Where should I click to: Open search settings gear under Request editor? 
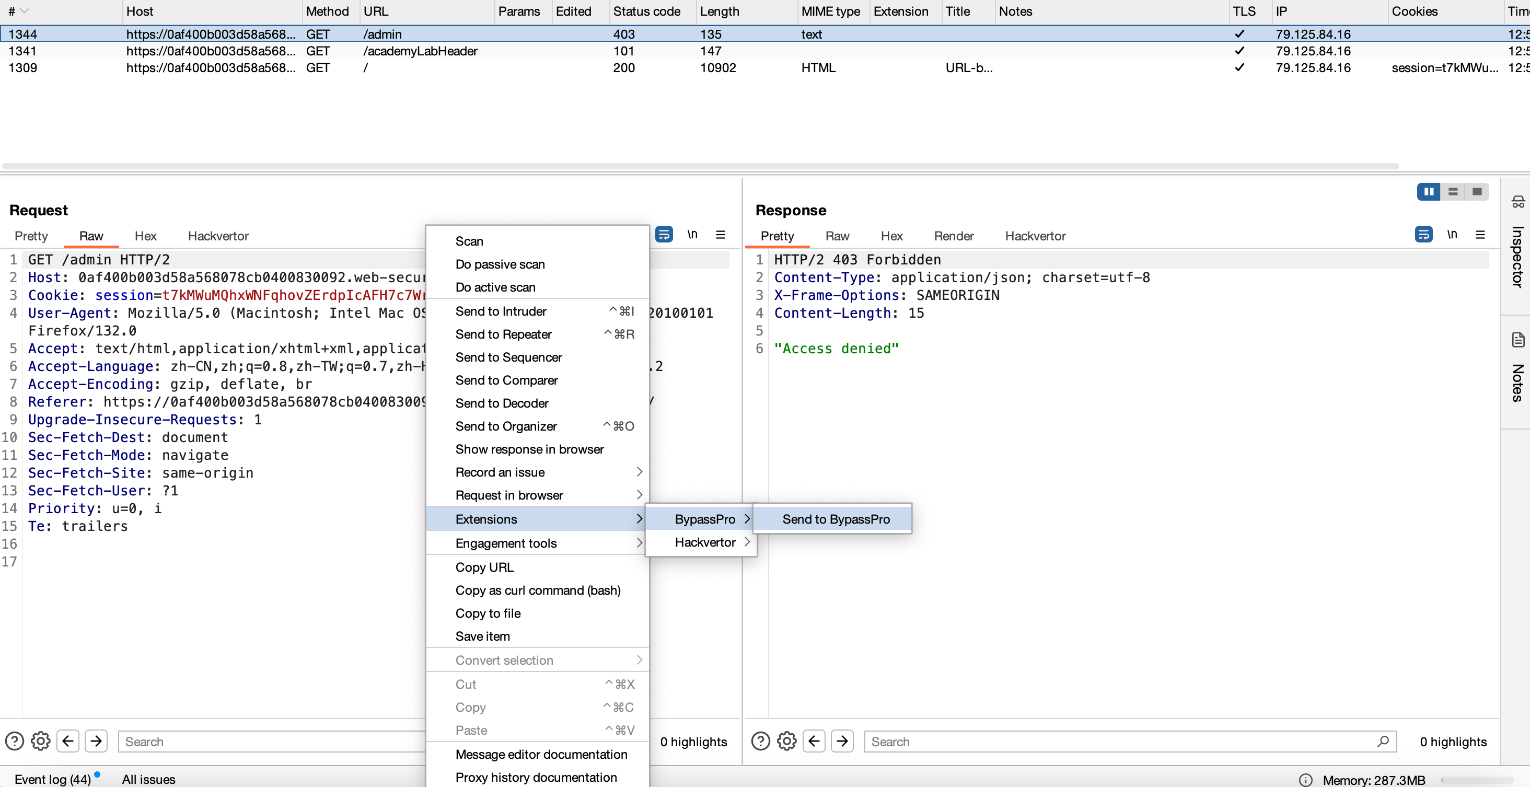40,740
